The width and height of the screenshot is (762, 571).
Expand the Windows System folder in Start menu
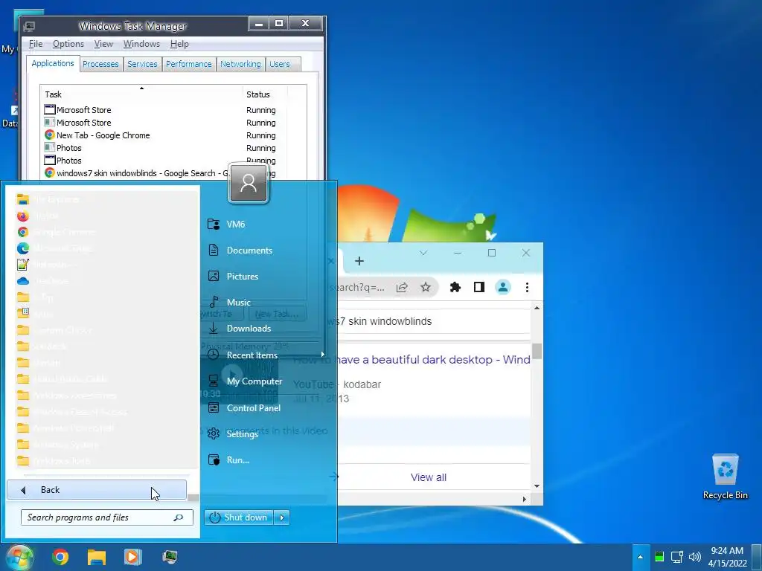click(57, 445)
